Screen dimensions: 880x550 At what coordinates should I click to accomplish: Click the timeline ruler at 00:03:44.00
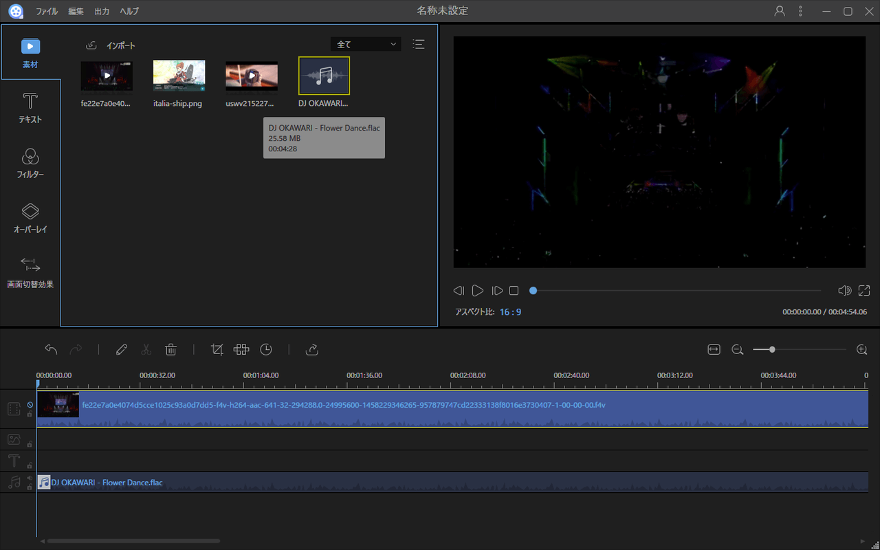(778, 376)
